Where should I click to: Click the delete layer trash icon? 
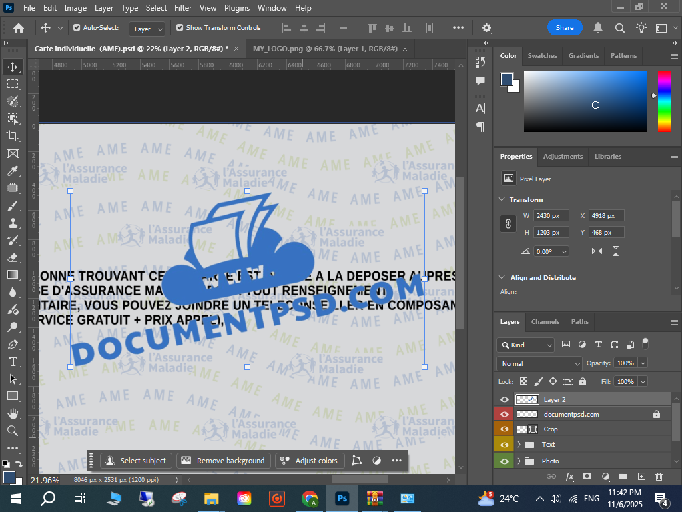[659, 477]
